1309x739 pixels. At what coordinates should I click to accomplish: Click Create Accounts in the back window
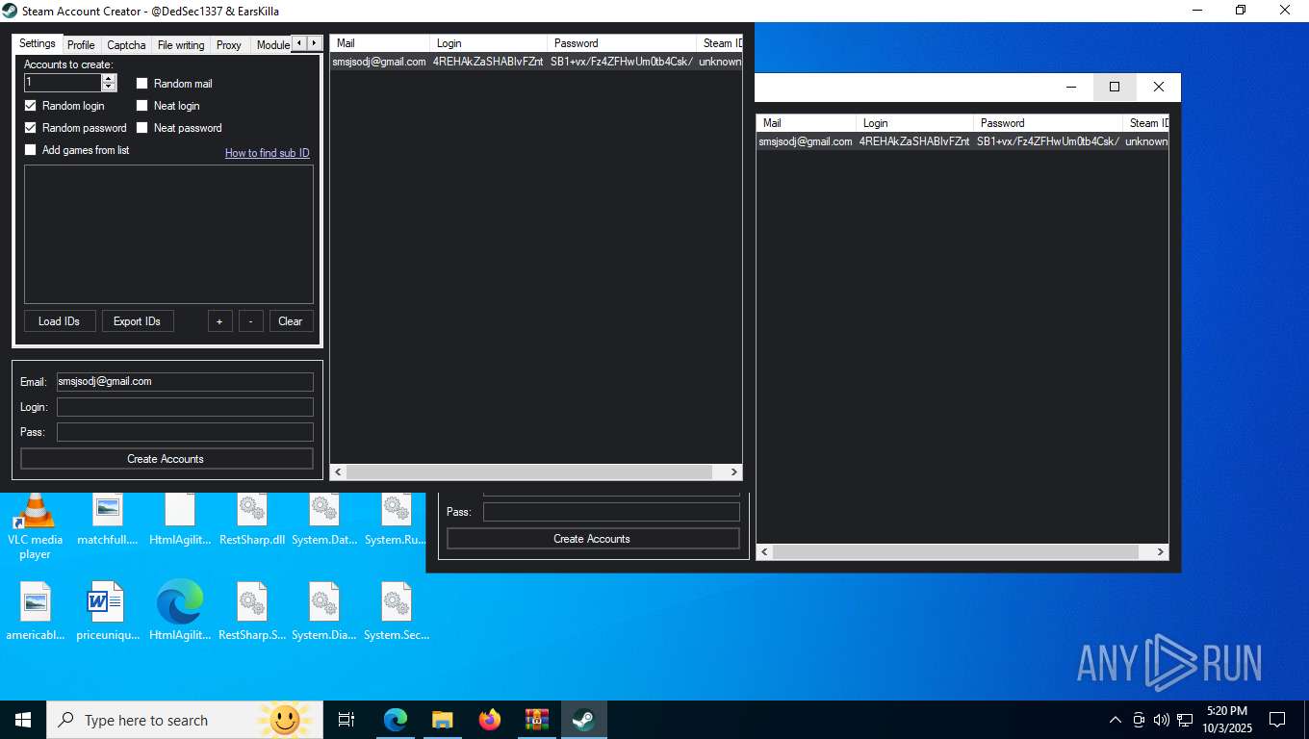tap(593, 539)
